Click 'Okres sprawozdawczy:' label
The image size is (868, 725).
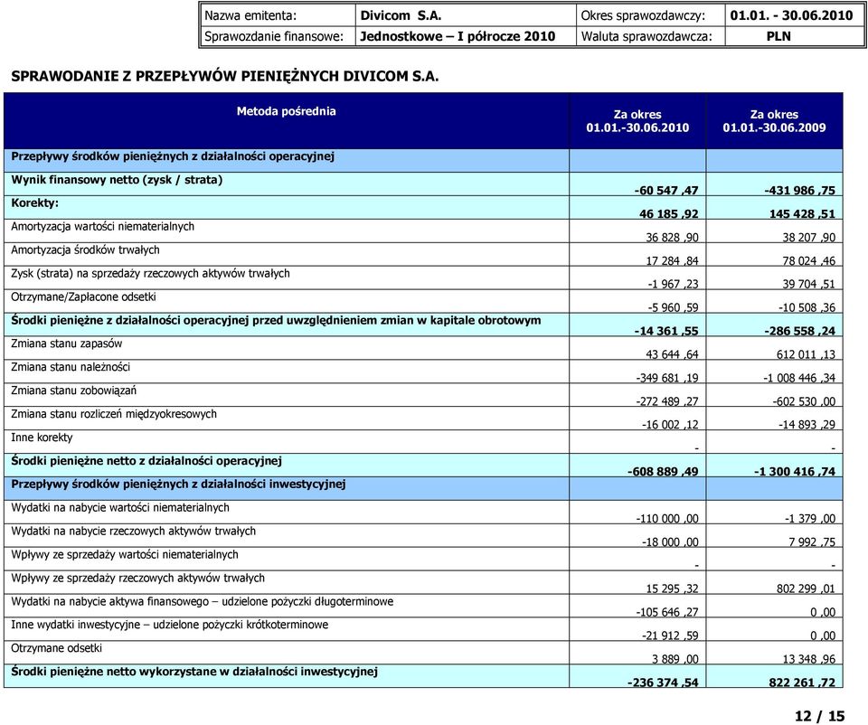[x=643, y=15]
